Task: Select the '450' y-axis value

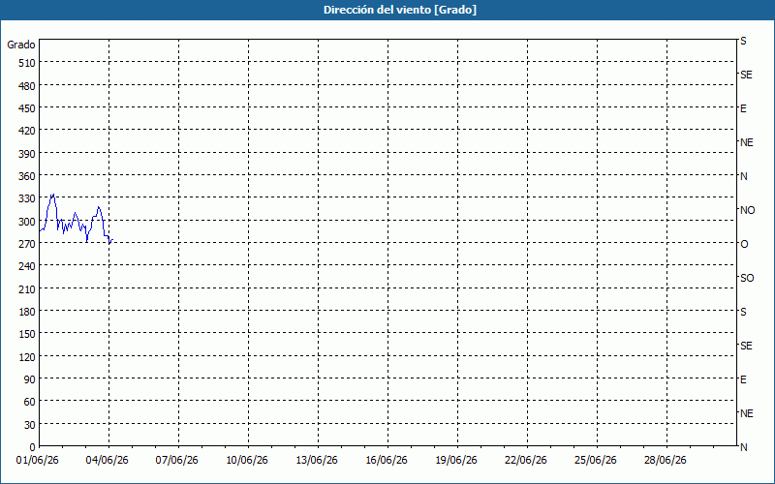Action: click(27, 108)
